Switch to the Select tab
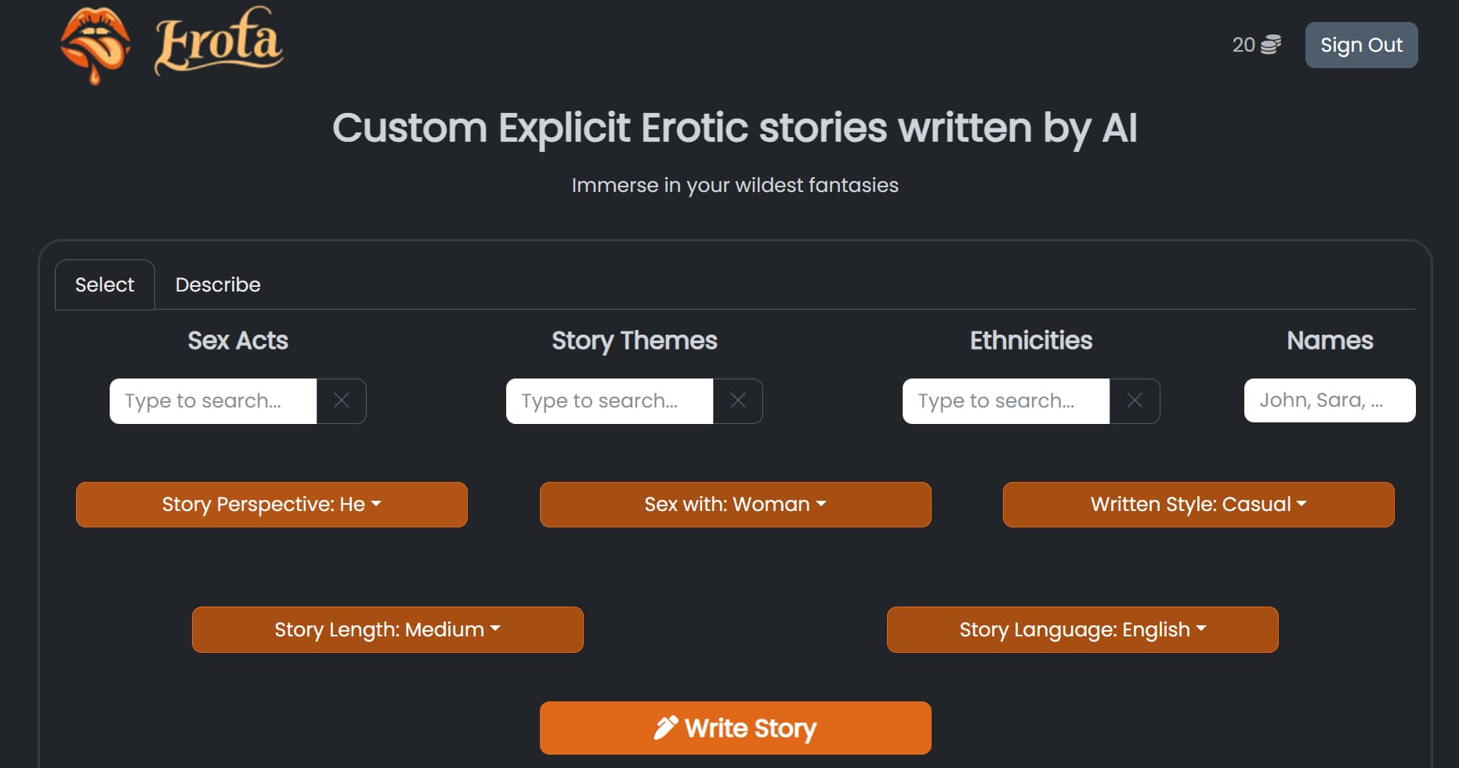 tap(105, 284)
